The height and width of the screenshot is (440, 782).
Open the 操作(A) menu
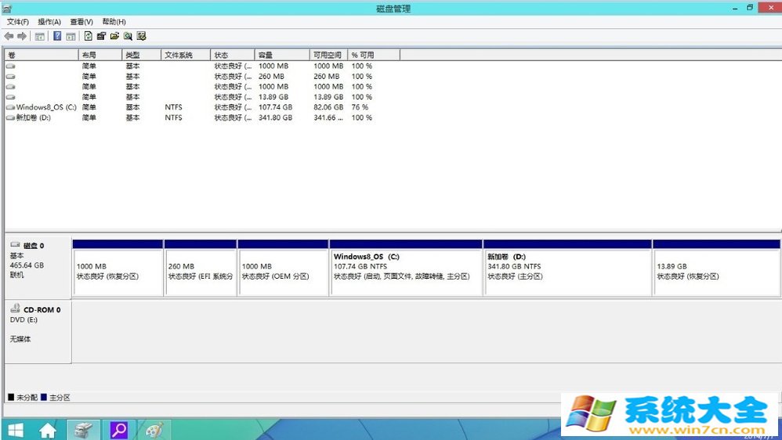[49, 22]
